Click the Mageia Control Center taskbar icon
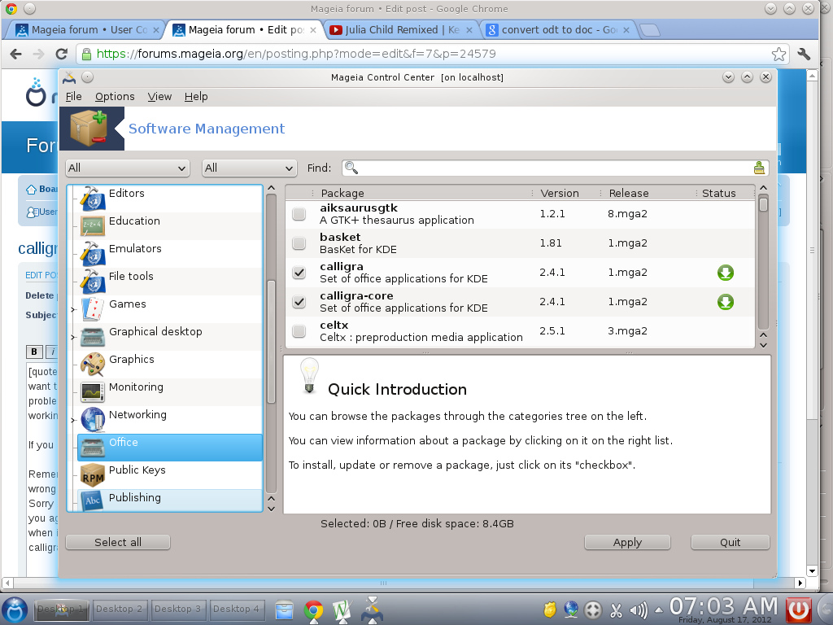Screen dimensions: 833x625 point(372,609)
